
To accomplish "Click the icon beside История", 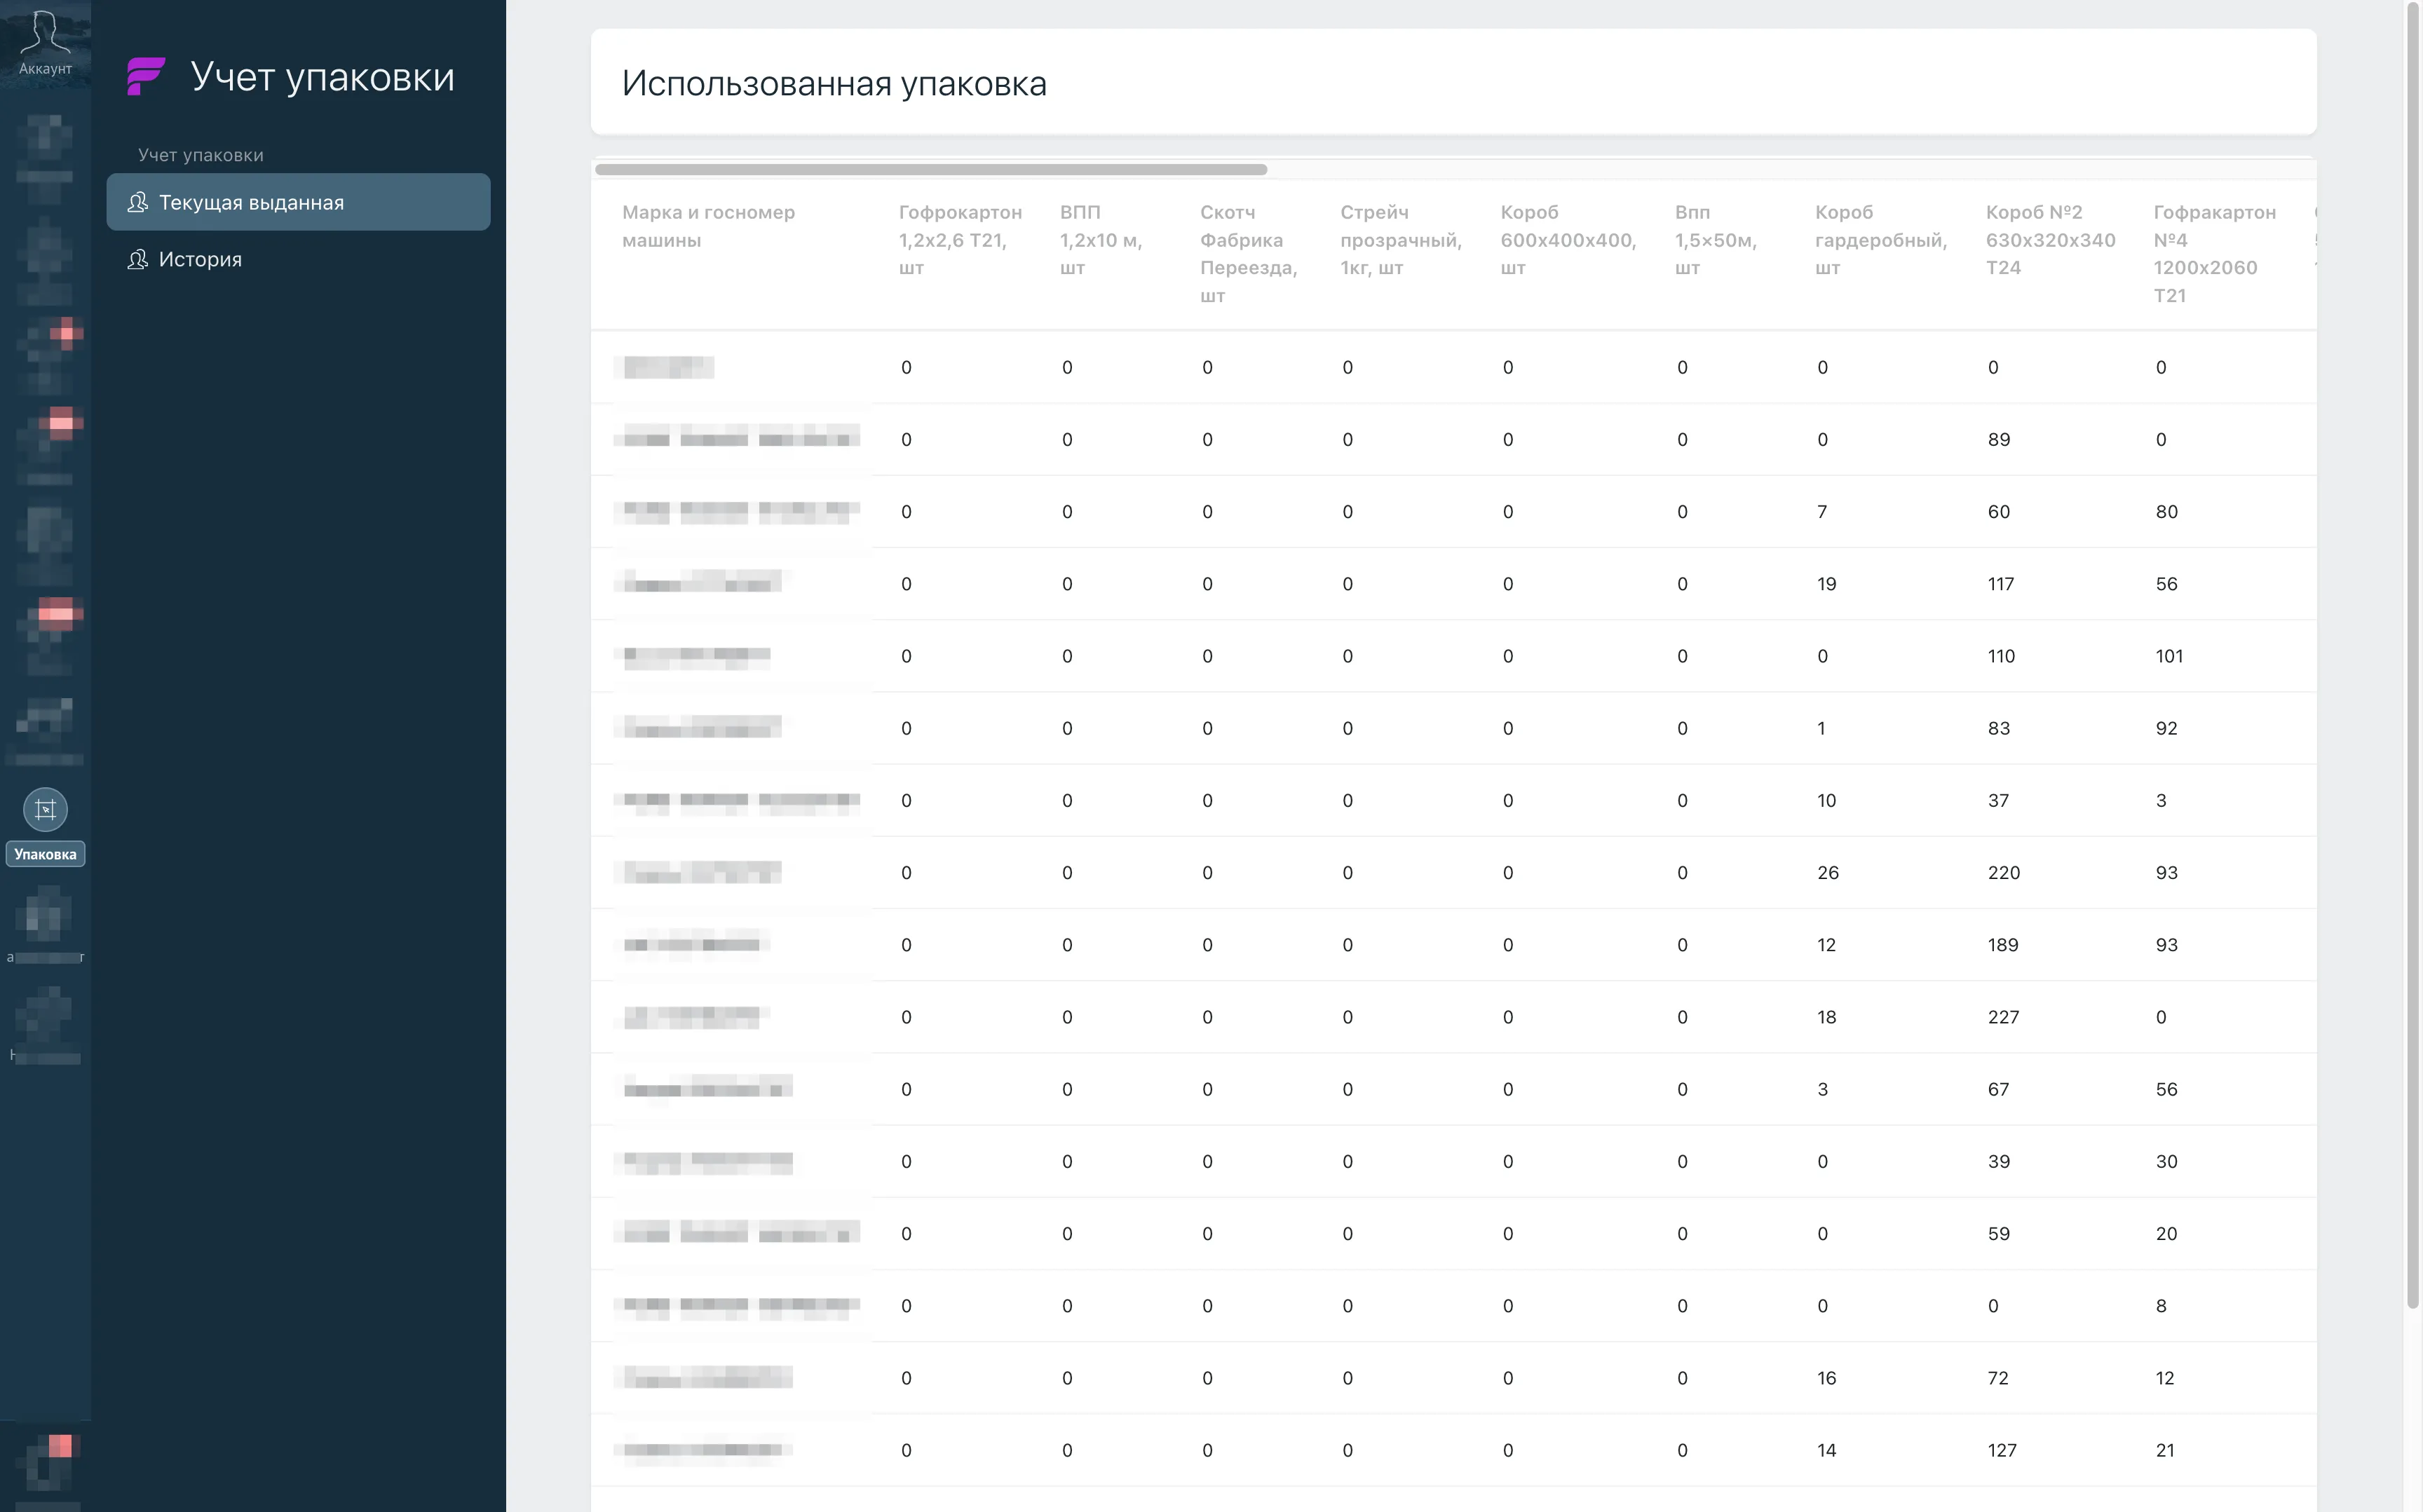I will [x=138, y=259].
